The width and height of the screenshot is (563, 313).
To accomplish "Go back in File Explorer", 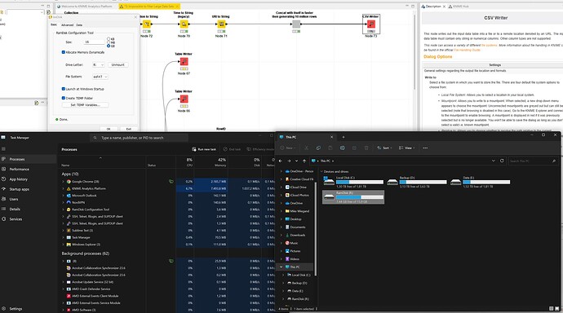I will pos(281,161).
